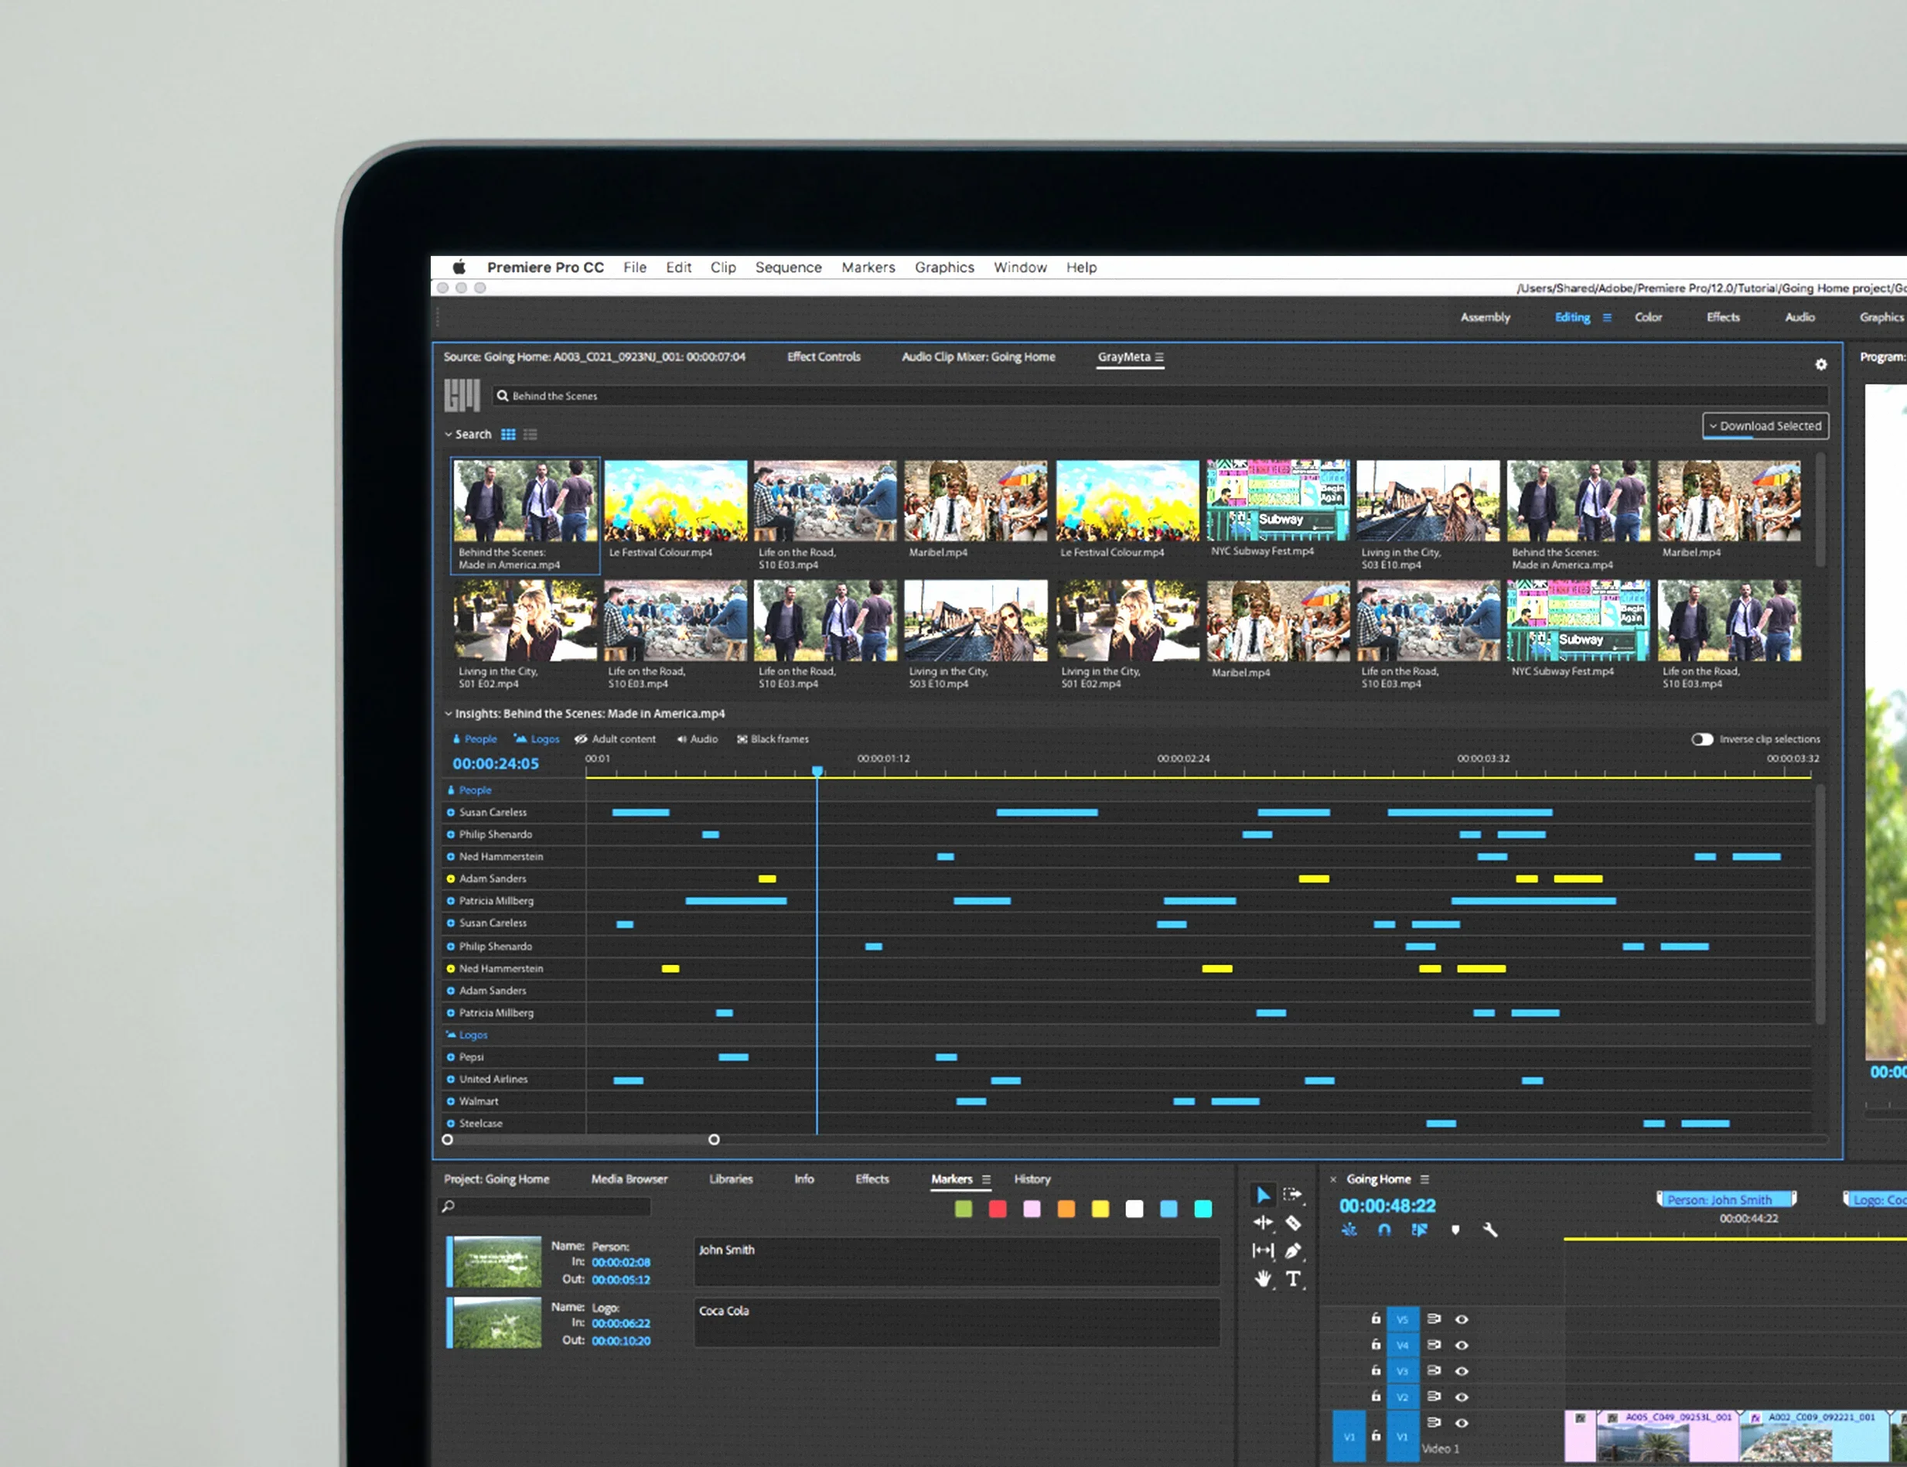Open the Download Selected dropdown
1907x1467 pixels.
(1765, 426)
